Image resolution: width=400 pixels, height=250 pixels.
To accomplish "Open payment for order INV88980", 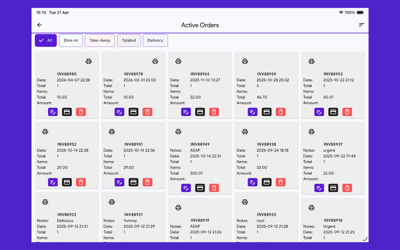I will pos(67,112).
